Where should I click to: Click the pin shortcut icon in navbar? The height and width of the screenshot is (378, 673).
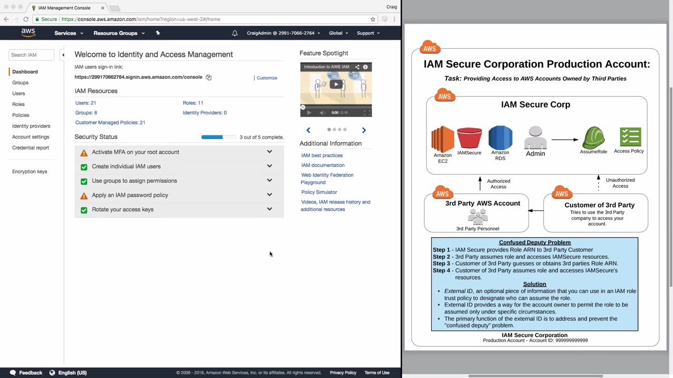(158, 33)
